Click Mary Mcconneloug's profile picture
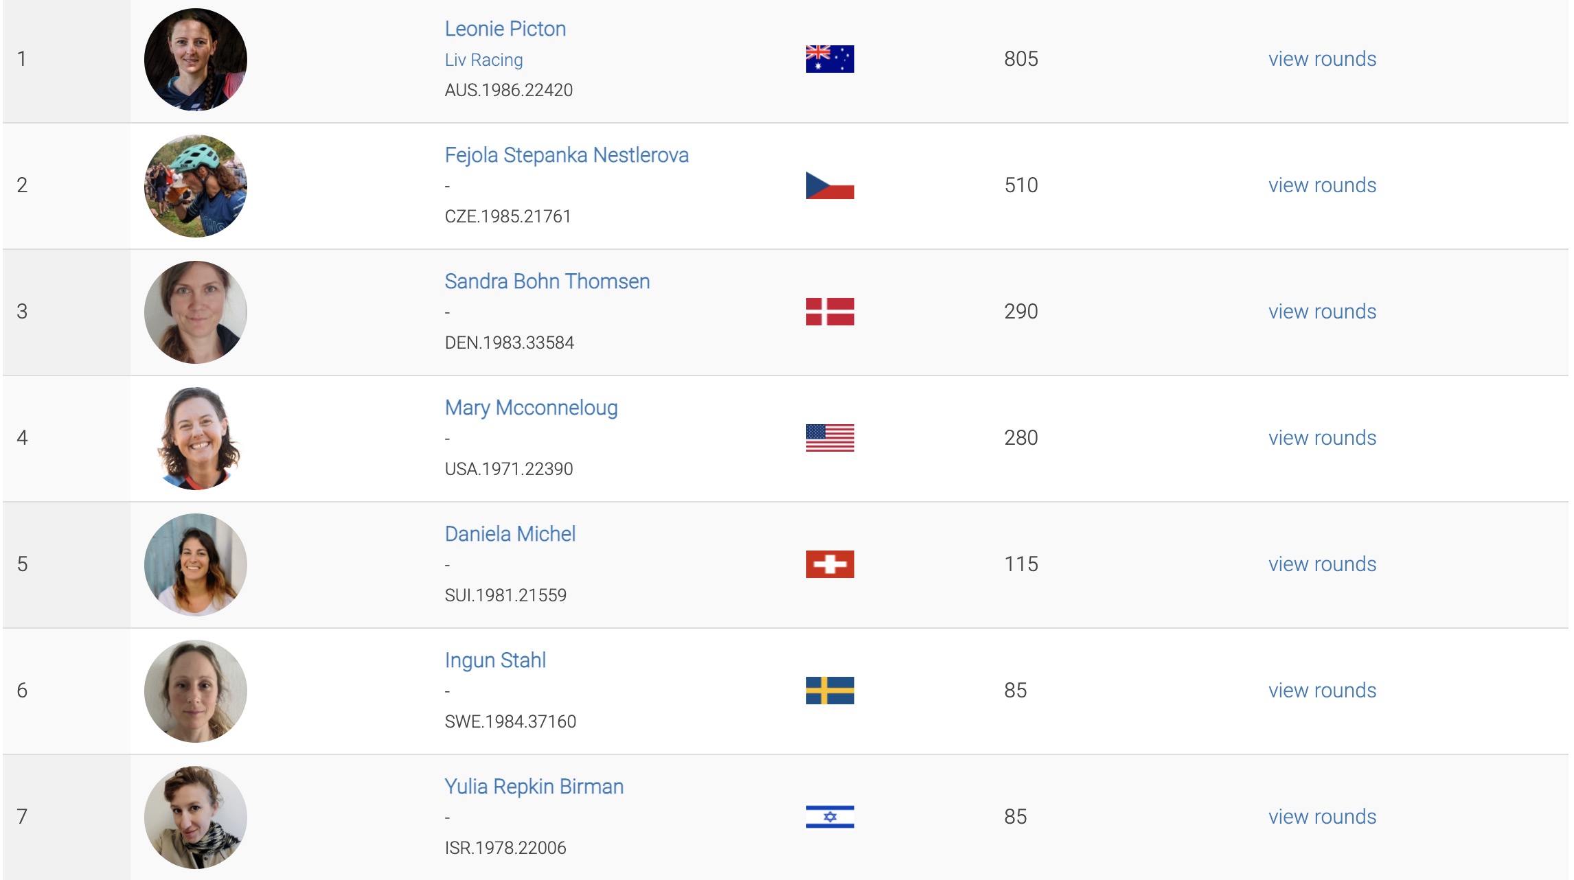 (196, 439)
